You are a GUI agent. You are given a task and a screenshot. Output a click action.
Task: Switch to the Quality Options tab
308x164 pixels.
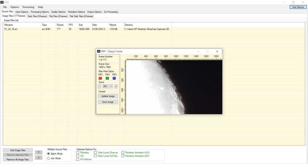pyautogui.click(x=58, y=12)
